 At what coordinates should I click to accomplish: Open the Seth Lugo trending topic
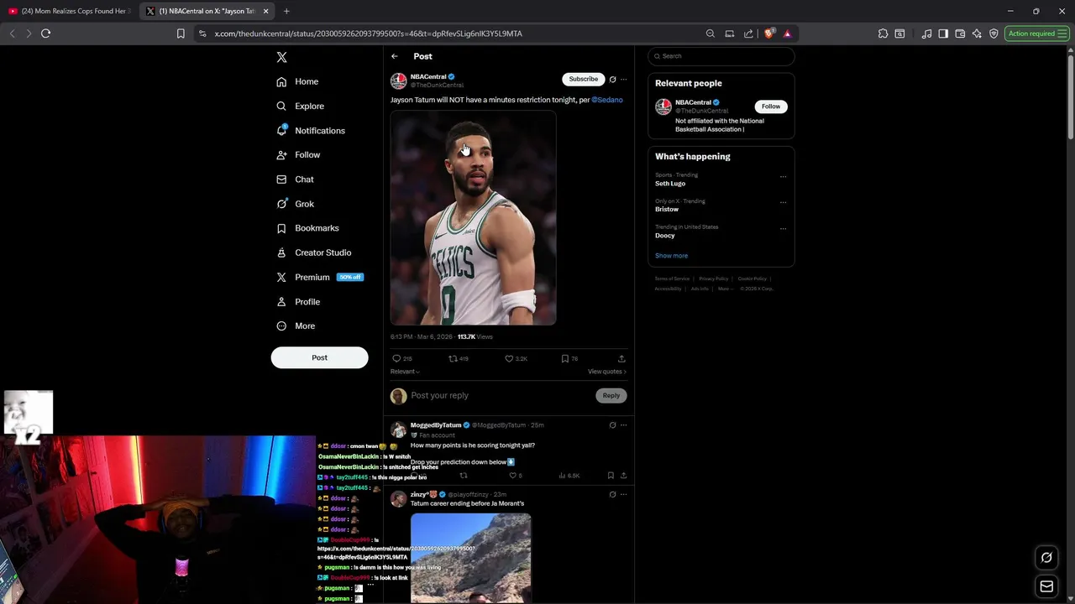coord(670,184)
